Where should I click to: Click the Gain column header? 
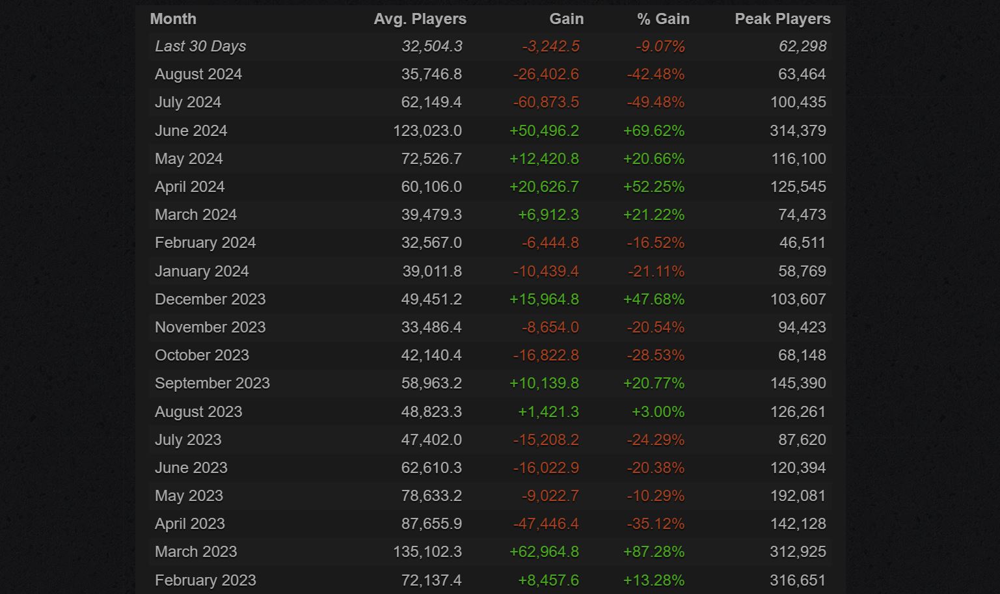tap(566, 19)
